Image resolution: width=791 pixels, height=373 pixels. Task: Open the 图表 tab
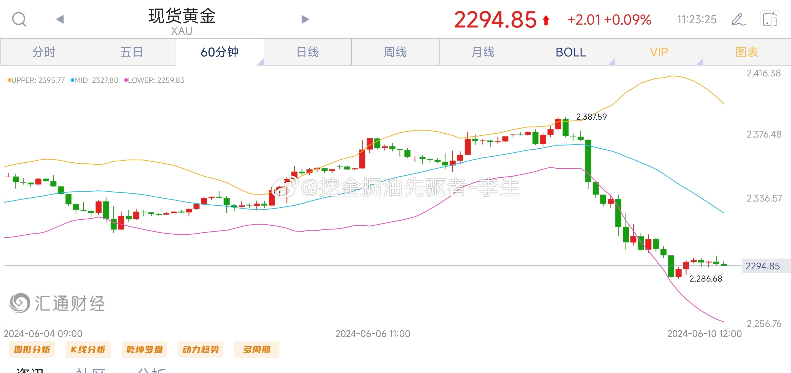click(747, 52)
